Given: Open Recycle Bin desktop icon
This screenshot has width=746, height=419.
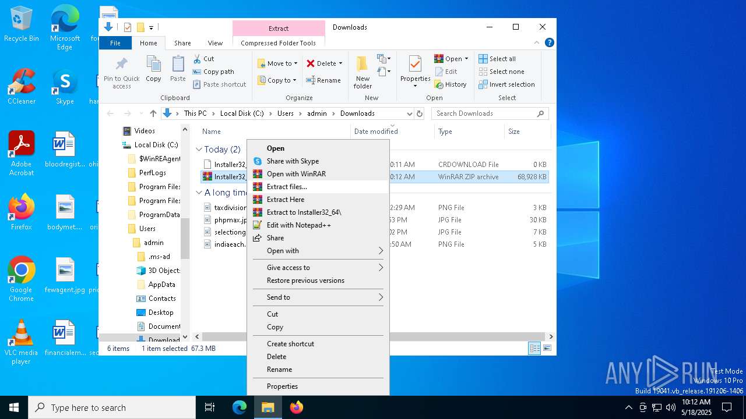Looking at the screenshot, I should [22, 24].
